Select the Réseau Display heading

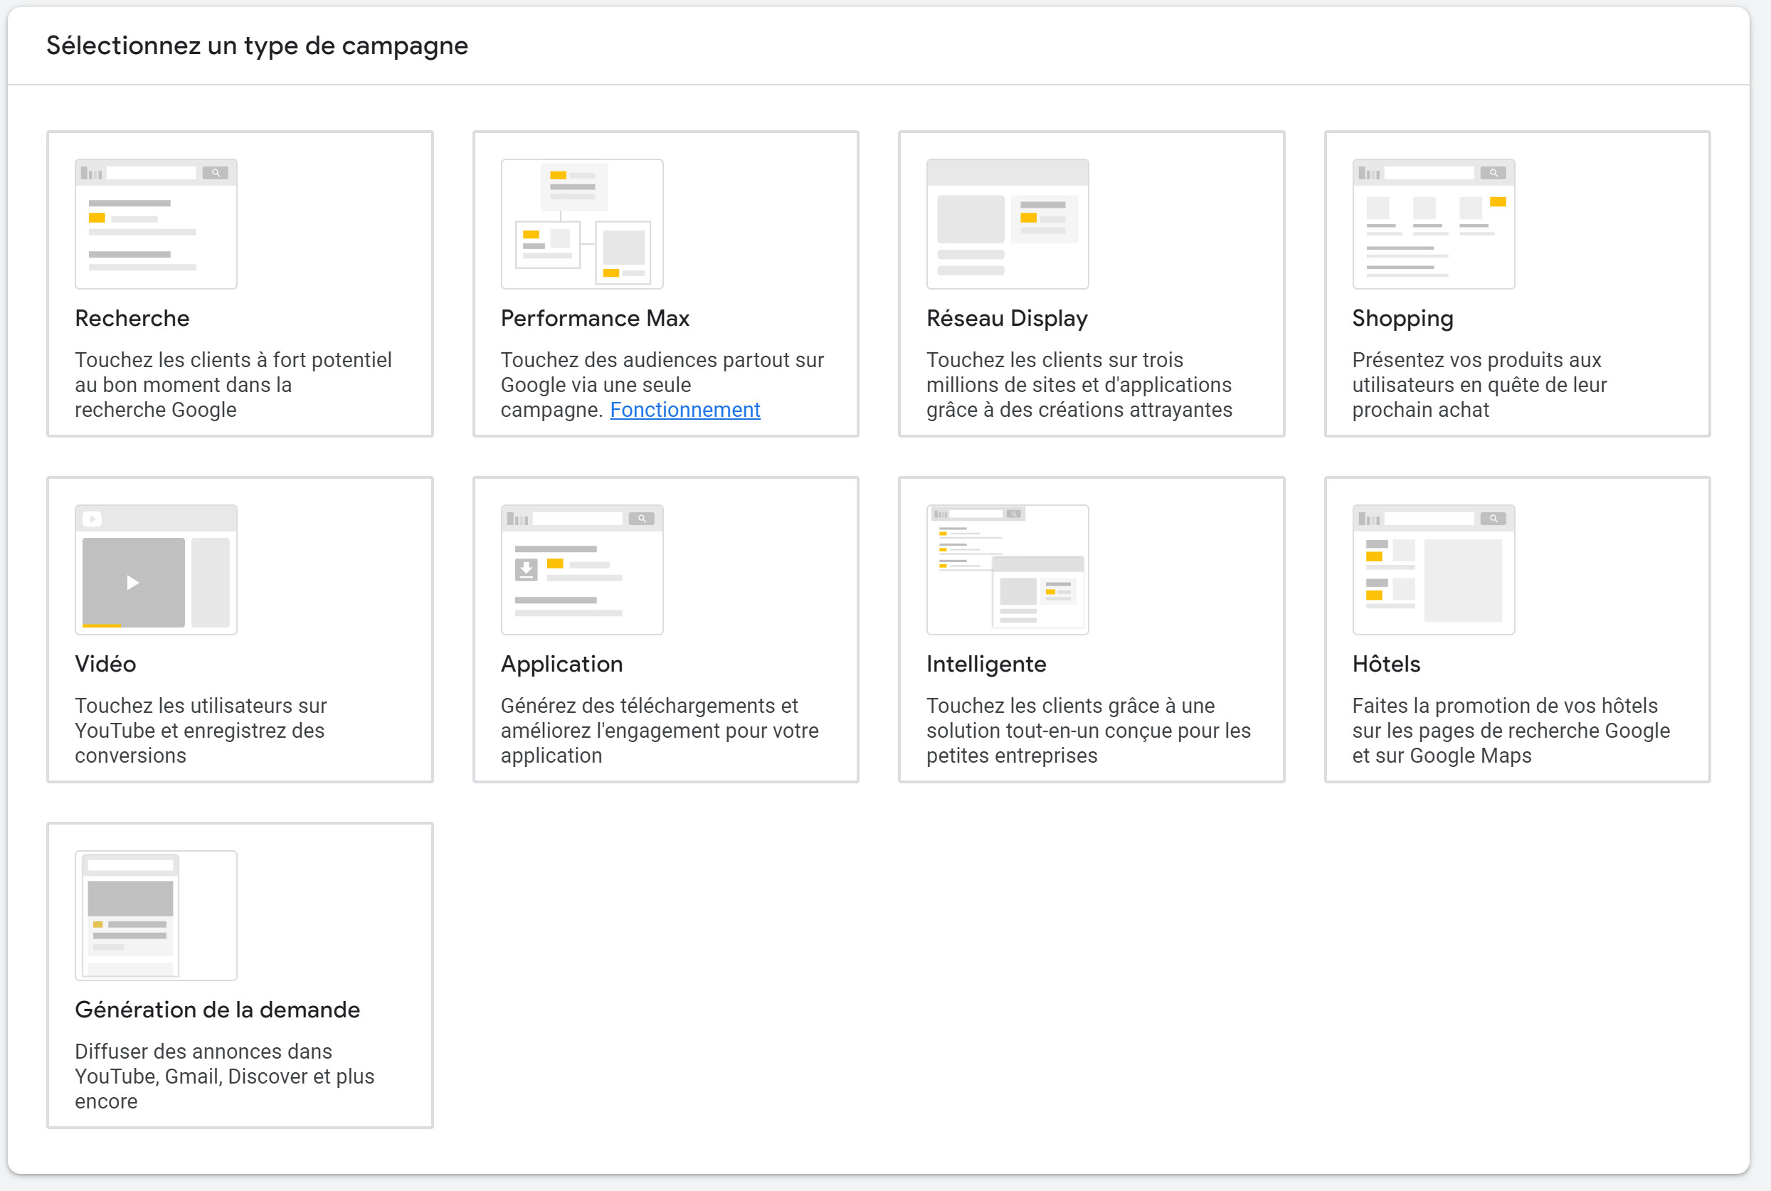point(1006,317)
